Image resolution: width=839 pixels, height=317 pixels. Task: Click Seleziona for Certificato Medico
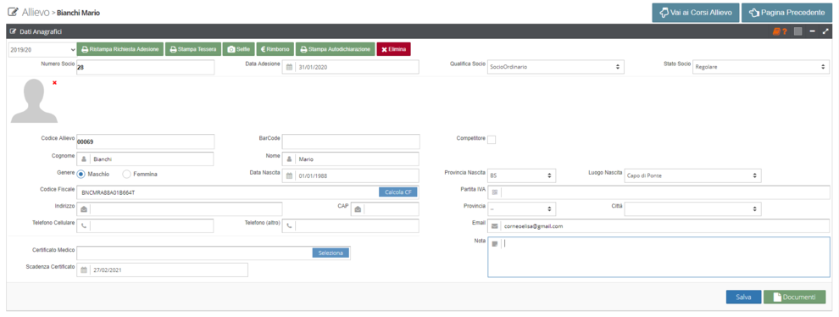(331, 253)
